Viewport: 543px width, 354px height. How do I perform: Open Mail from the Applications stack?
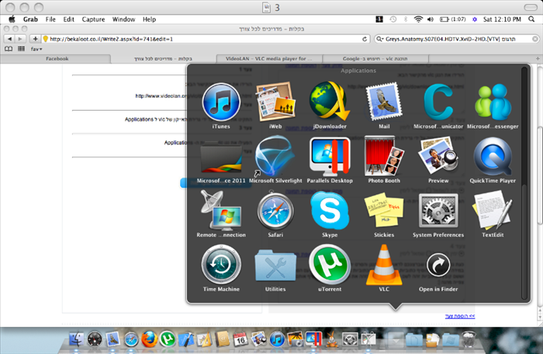[x=384, y=101]
